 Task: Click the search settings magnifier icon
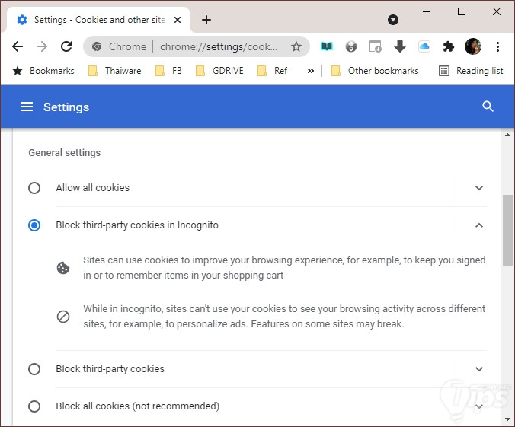[x=488, y=107]
